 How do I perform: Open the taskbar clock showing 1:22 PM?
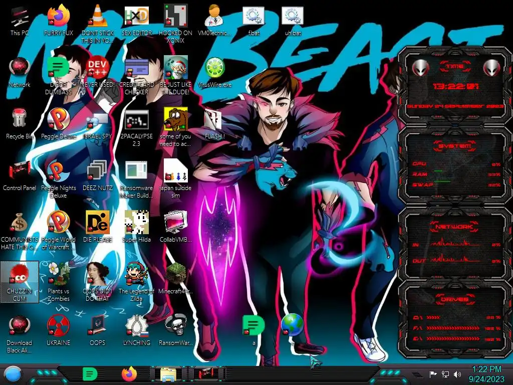pyautogui.click(x=486, y=374)
